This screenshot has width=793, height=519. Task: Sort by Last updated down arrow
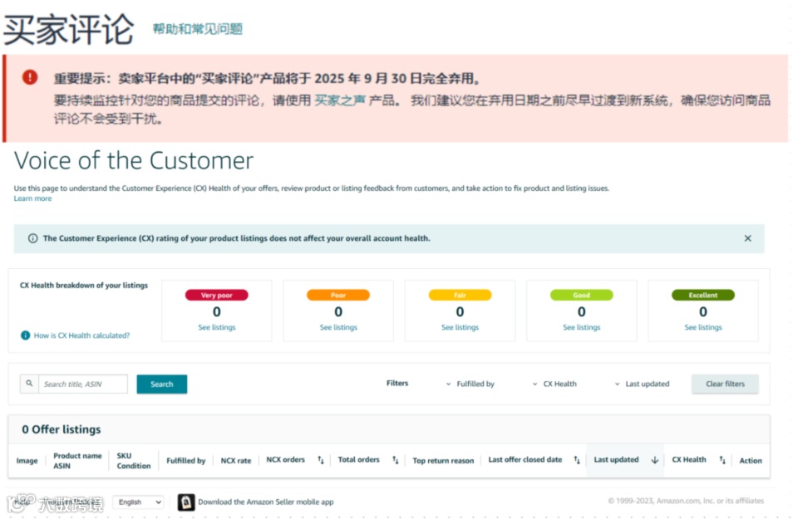coord(655,460)
